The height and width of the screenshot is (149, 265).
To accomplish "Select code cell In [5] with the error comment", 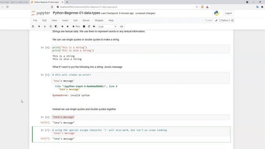I will point(141,78).
